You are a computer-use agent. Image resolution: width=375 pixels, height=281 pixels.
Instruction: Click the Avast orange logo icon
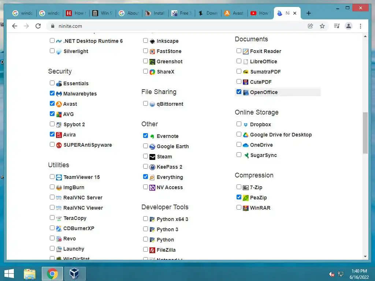pos(59,104)
